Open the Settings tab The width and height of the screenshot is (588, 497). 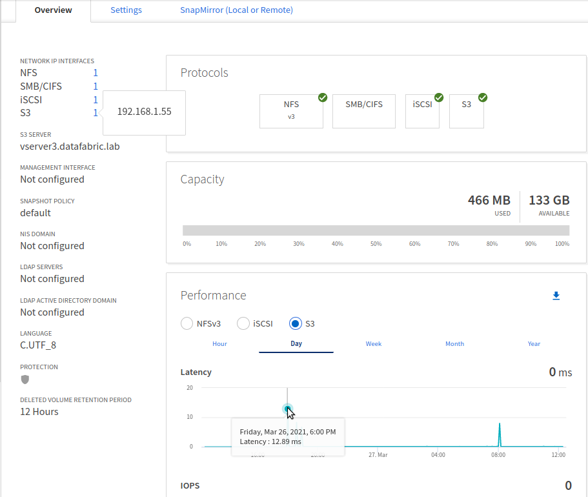[x=126, y=10]
